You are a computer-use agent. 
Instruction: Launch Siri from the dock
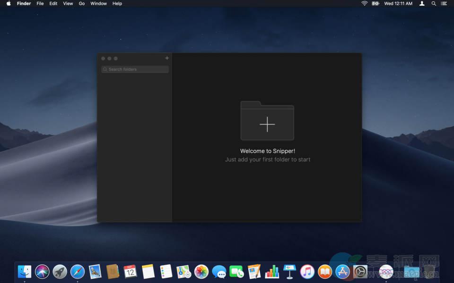tap(42, 271)
